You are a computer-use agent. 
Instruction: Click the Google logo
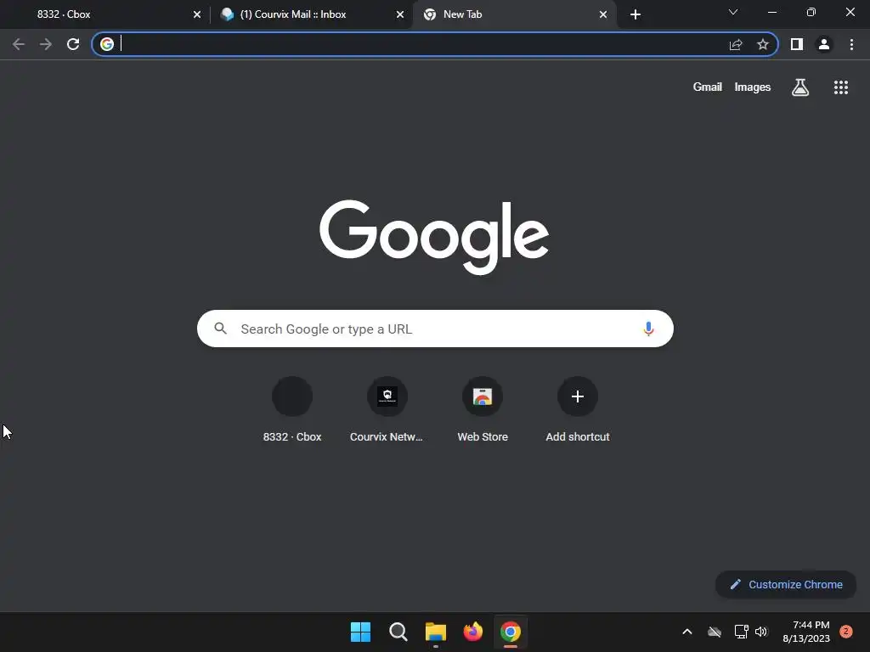[434, 238]
